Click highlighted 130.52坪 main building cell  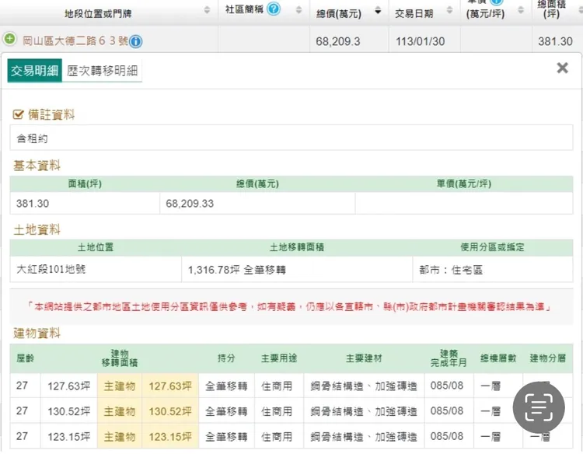click(170, 411)
